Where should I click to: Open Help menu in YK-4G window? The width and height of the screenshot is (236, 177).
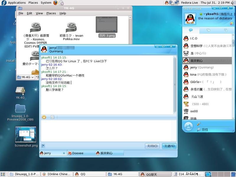(x=63, y=13)
